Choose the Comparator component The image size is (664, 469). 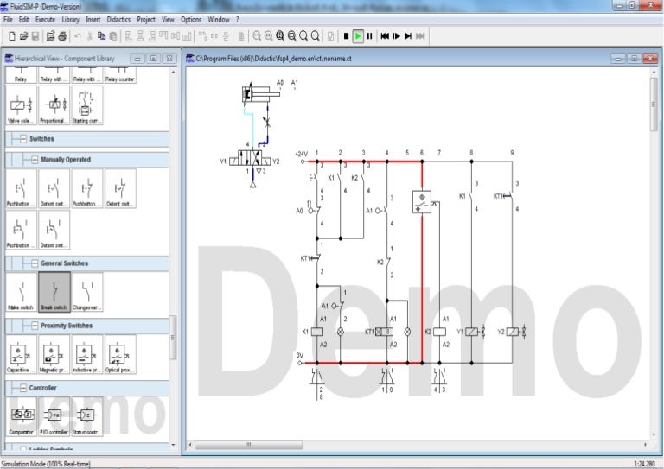(x=21, y=416)
